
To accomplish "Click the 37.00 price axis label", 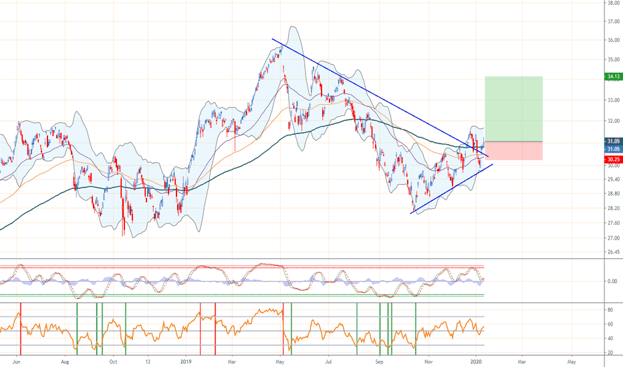I will pos(614,22).
